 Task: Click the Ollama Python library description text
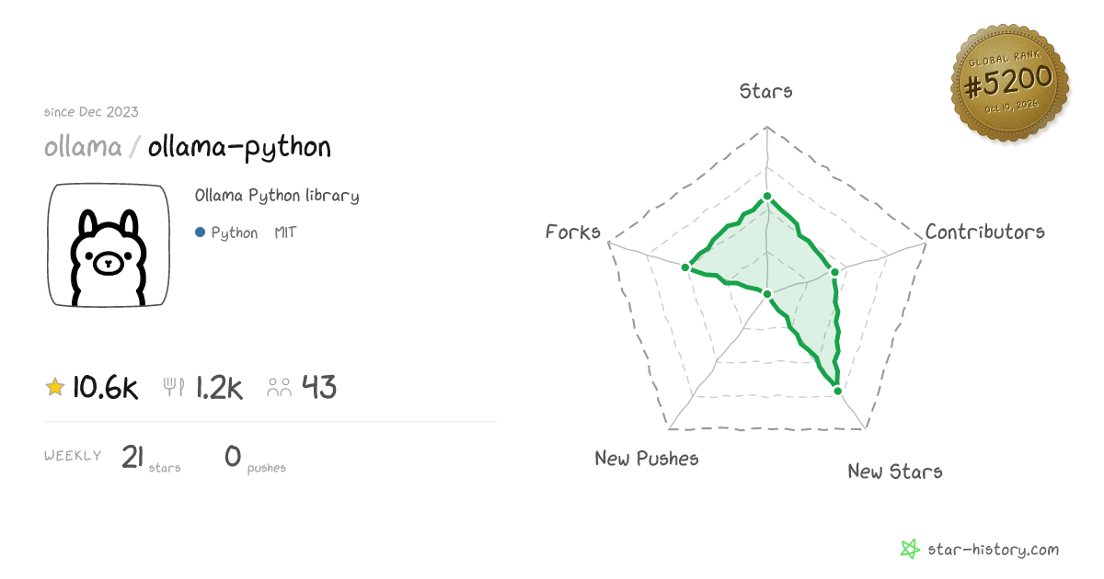pyautogui.click(x=277, y=196)
